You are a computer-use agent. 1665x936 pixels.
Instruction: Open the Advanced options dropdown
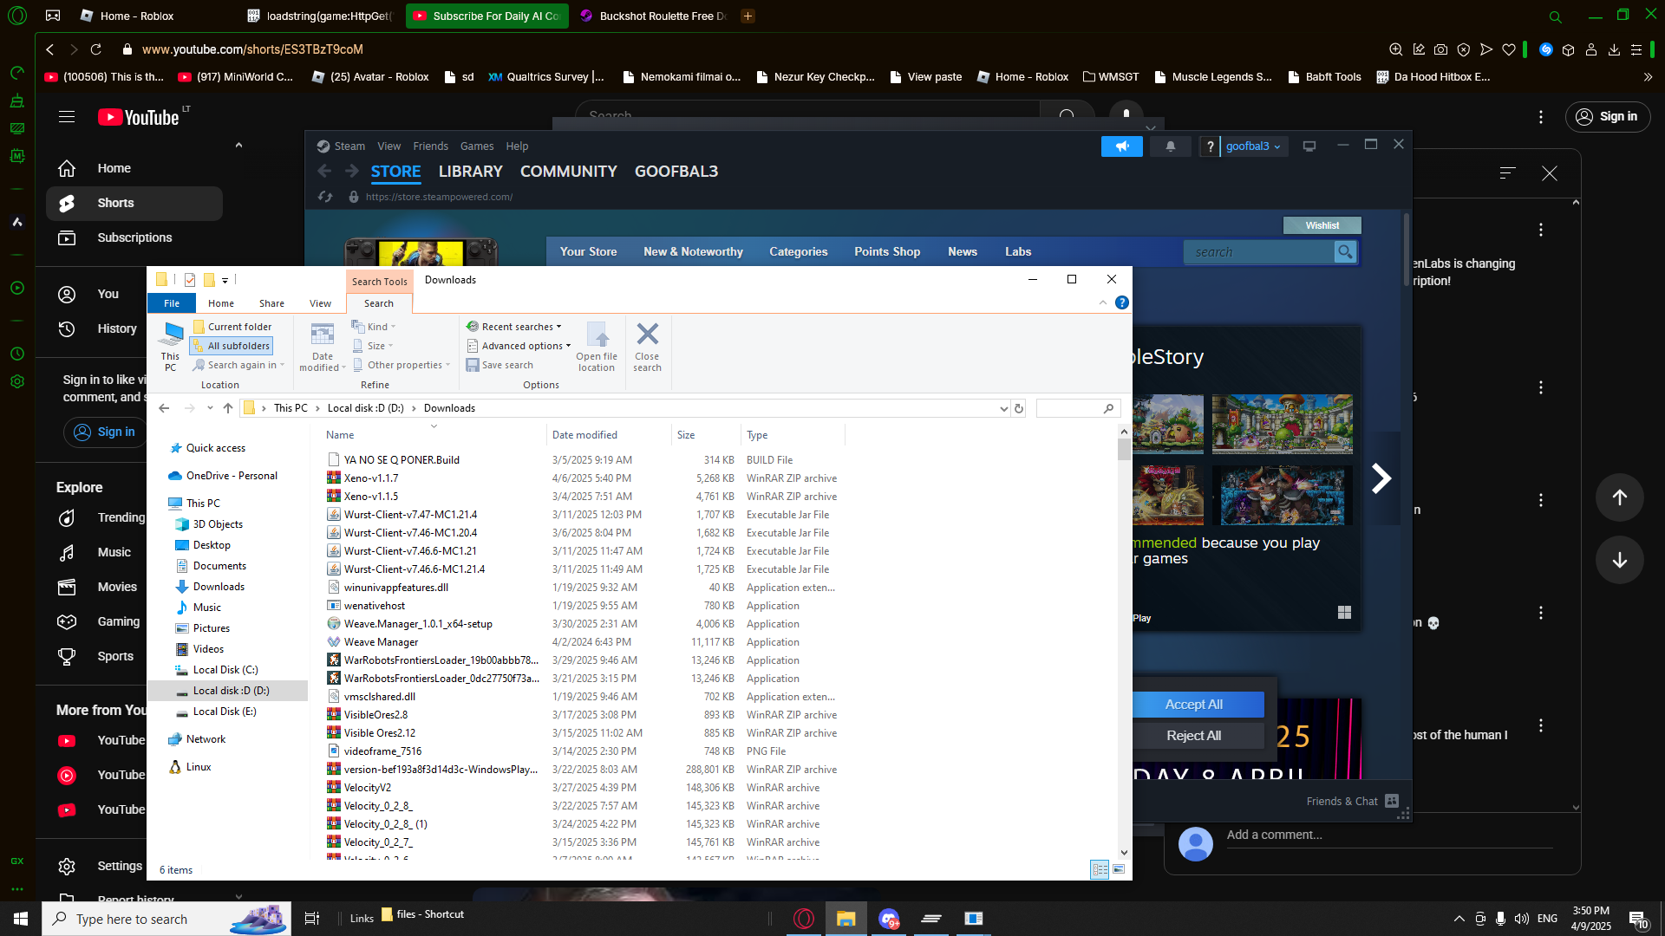tap(519, 346)
